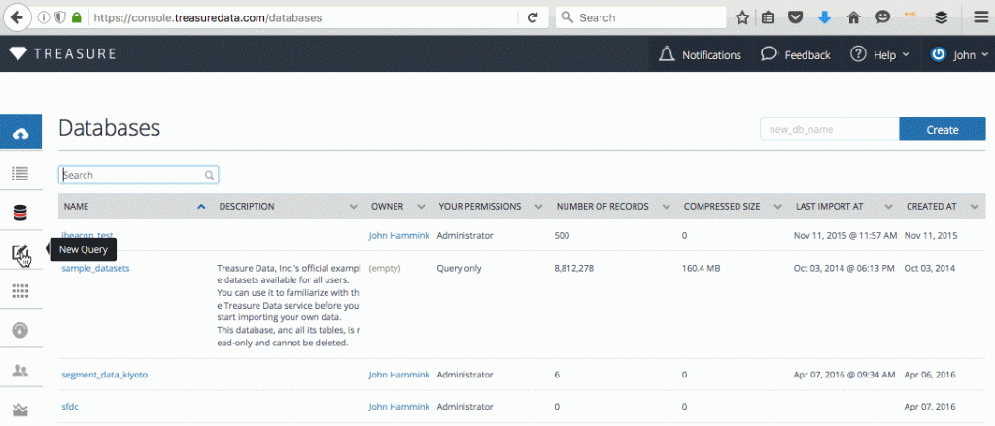
Task: Open the browser hamburger menu
Action: coord(980,17)
